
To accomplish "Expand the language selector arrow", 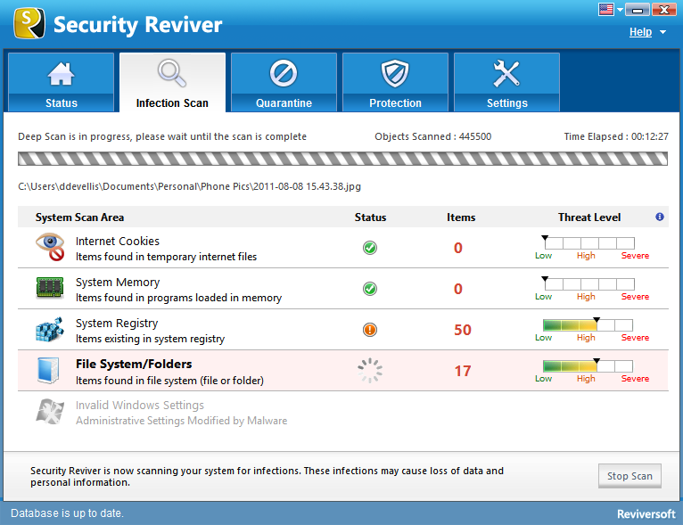I will point(620,10).
